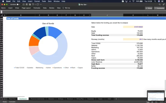Click the Total COGS legend entry
This screenshot has height=103, width=166.
pyautogui.click(x=19, y=68)
